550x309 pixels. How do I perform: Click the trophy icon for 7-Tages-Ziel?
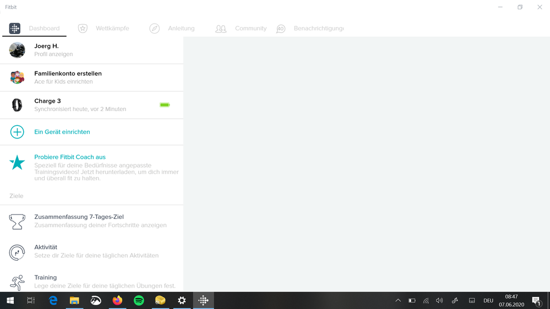click(17, 222)
